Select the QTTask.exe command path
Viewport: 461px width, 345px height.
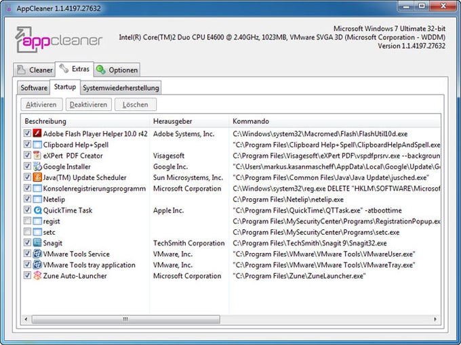point(317,210)
